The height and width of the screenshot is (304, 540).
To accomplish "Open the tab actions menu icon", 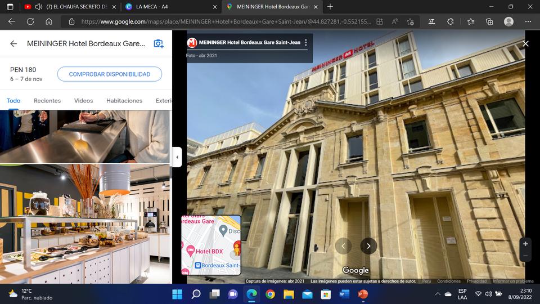I will pos(10,7).
